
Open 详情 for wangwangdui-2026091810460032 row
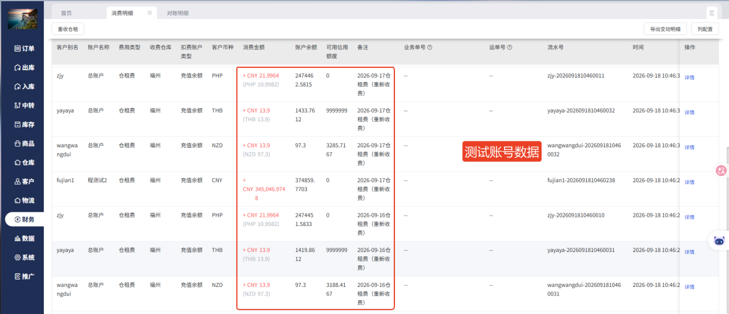pos(689,147)
